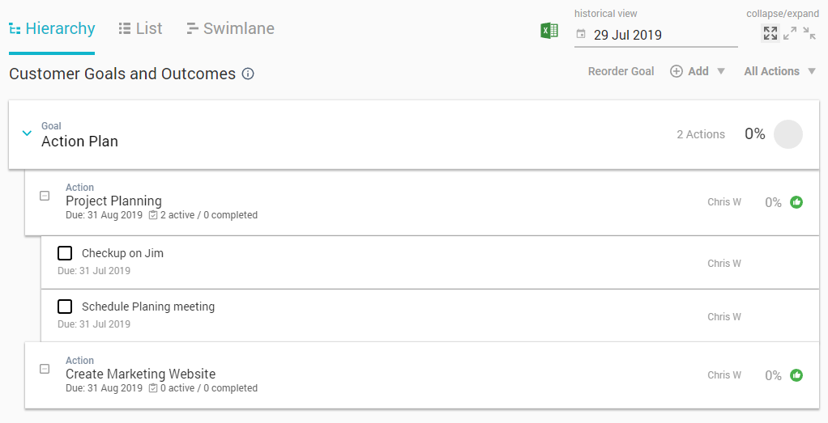This screenshot has width=828, height=423.
Task: Click the 29 Jul 2019 date field
Action: (656, 35)
